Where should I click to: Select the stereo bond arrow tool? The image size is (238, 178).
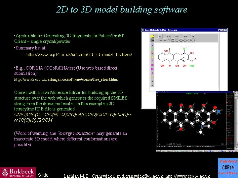[x=152, y=41]
